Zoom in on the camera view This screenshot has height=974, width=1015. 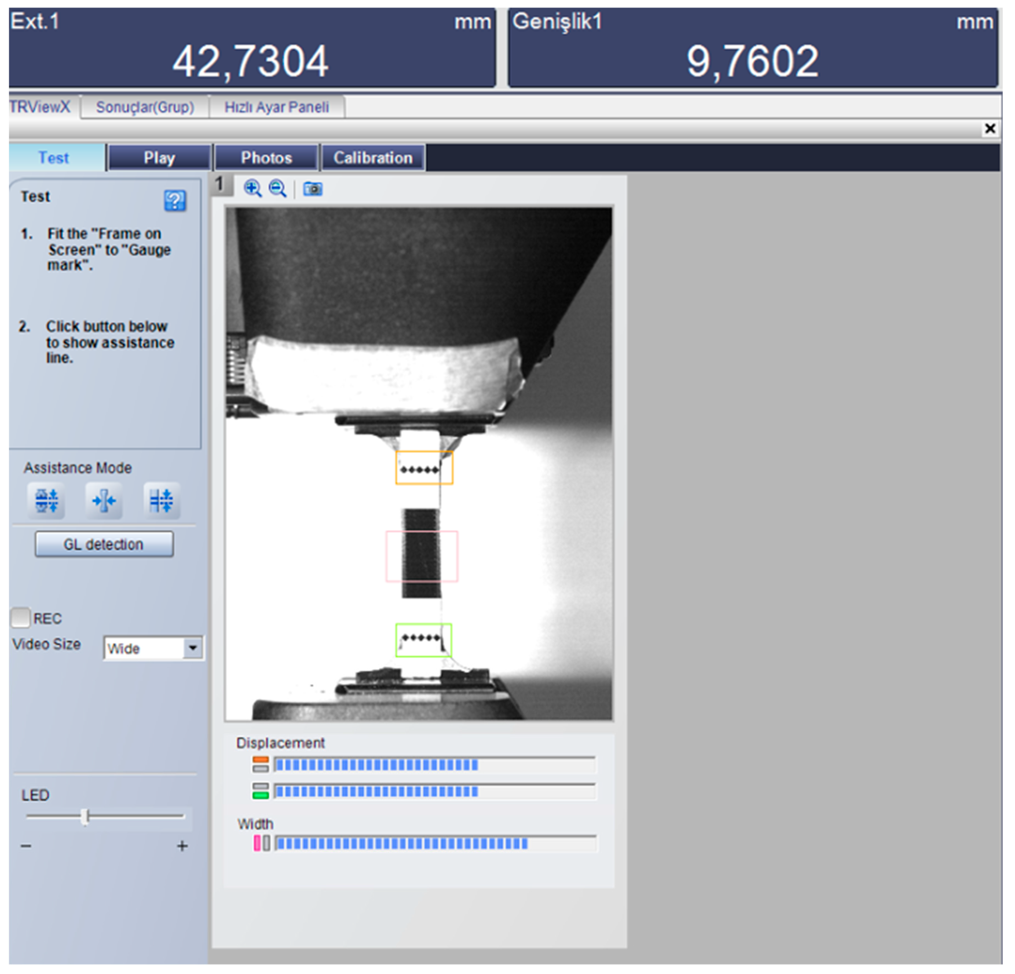(x=253, y=188)
